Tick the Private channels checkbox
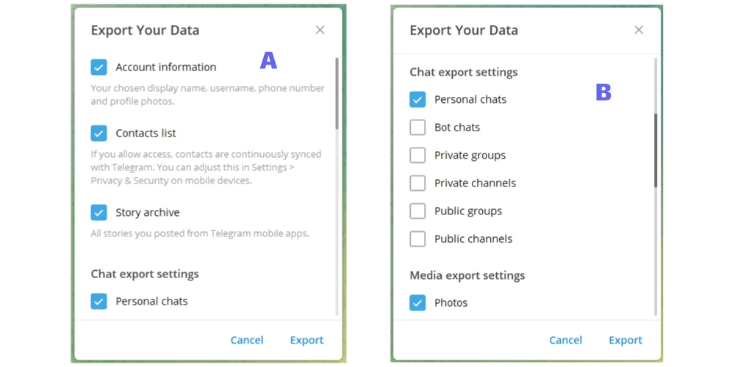 [417, 183]
